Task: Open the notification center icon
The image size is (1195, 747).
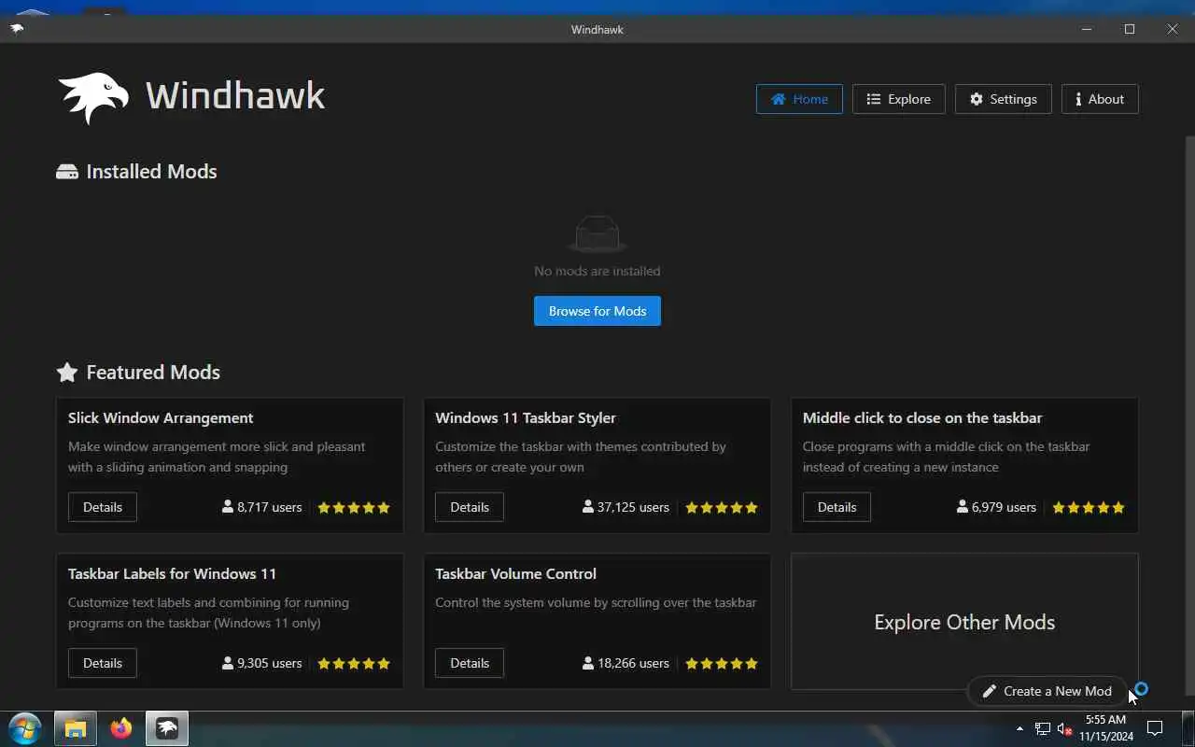Action: tap(1155, 728)
